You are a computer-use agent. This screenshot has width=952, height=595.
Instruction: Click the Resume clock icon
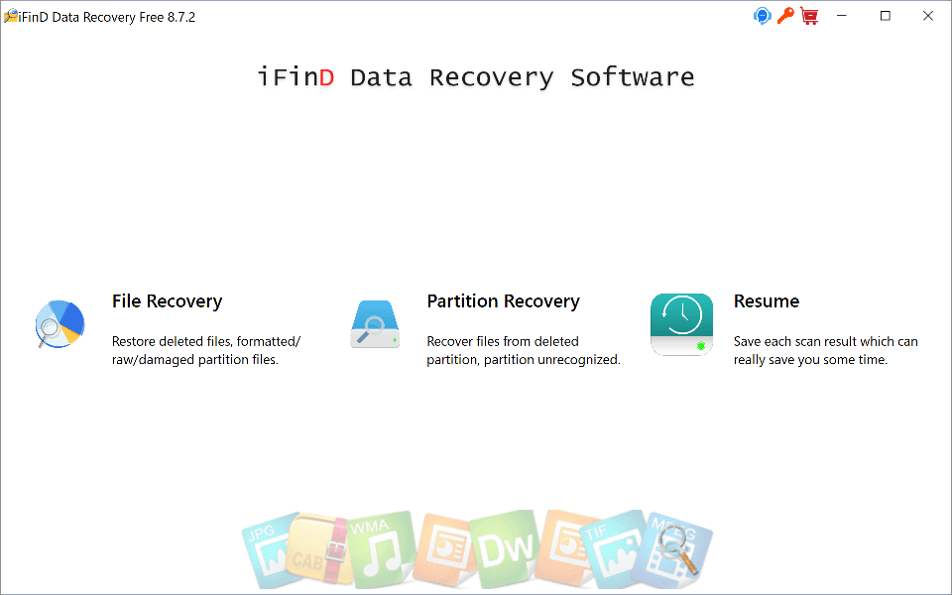click(x=681, y=324)
